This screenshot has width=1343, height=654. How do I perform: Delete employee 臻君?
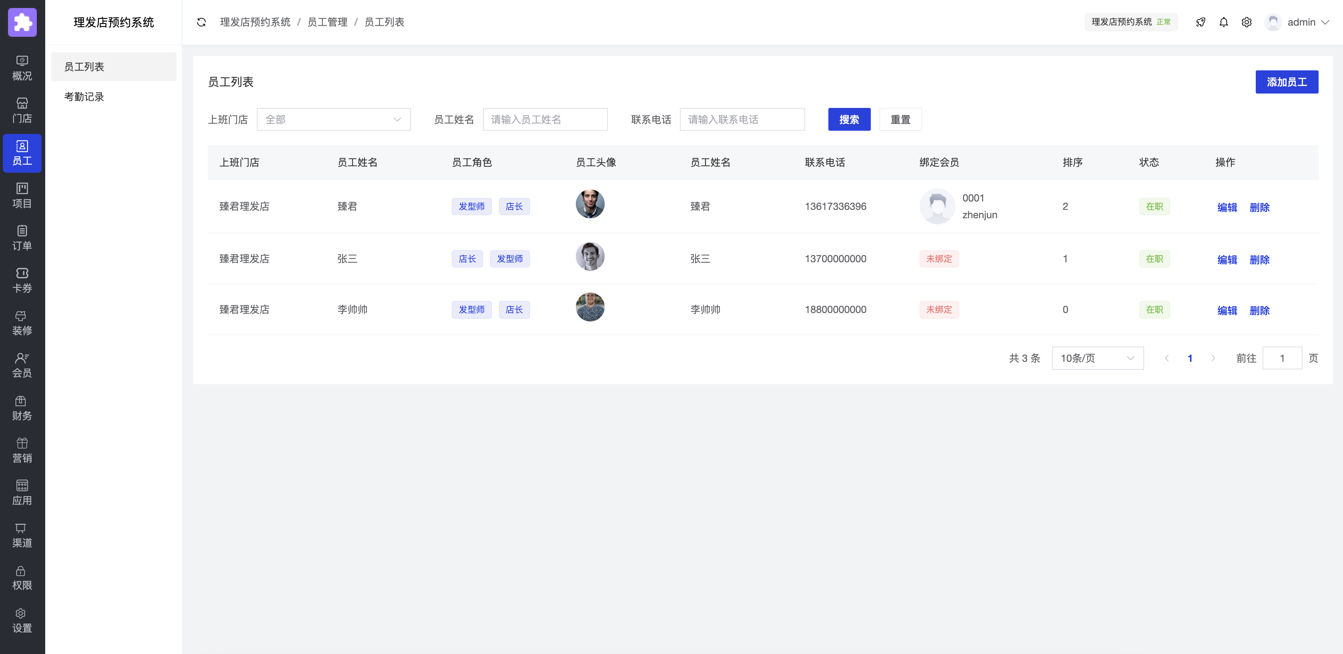(1259, 207)
